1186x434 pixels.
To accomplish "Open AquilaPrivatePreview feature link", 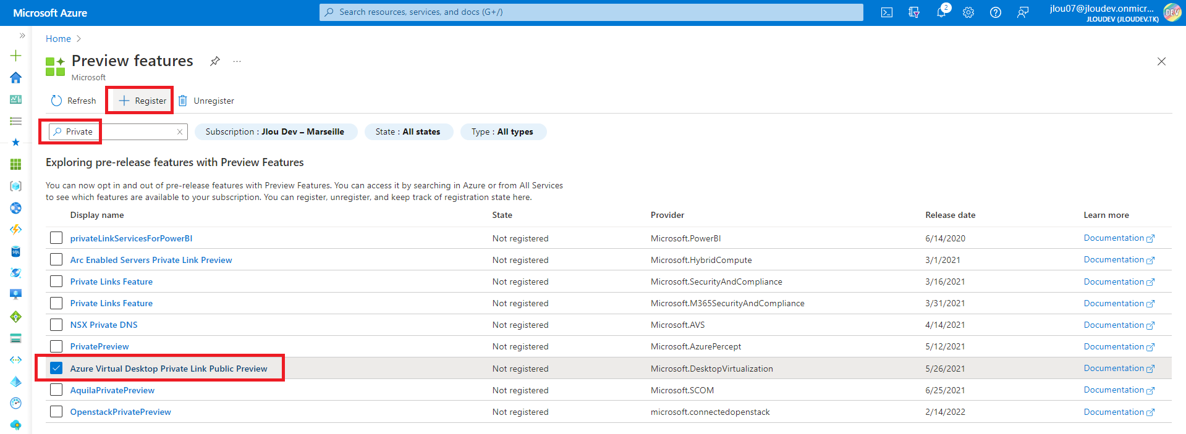I will (x=112, y=390).
